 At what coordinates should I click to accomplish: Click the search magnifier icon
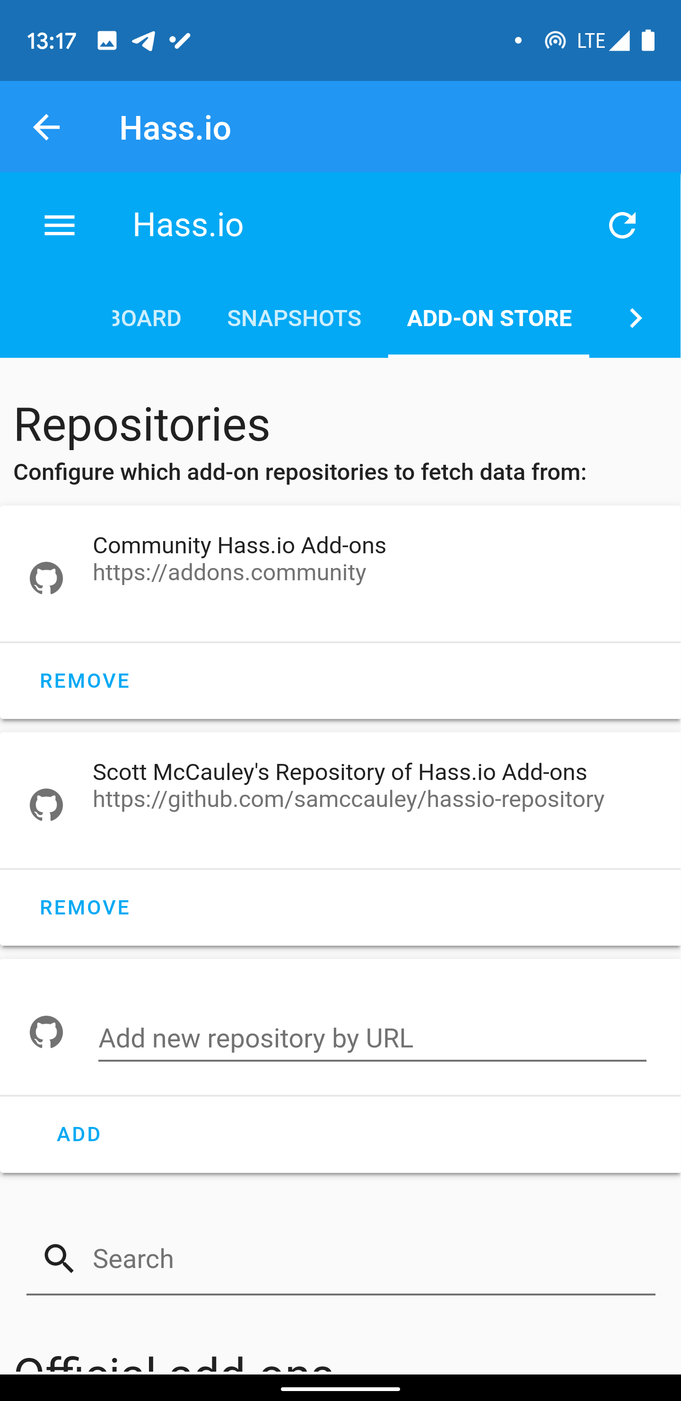tap(59, 1259)
